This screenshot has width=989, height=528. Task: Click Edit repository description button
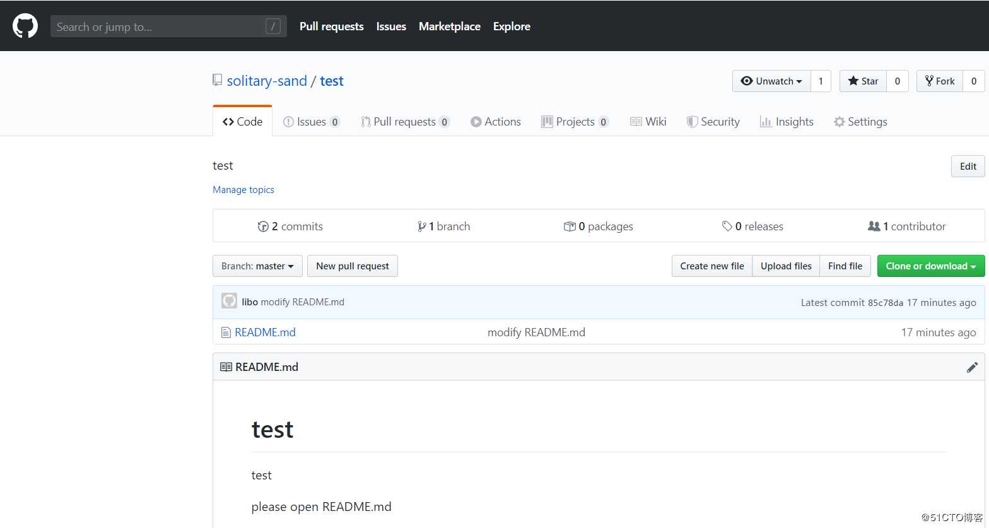[x=968, y=167]
